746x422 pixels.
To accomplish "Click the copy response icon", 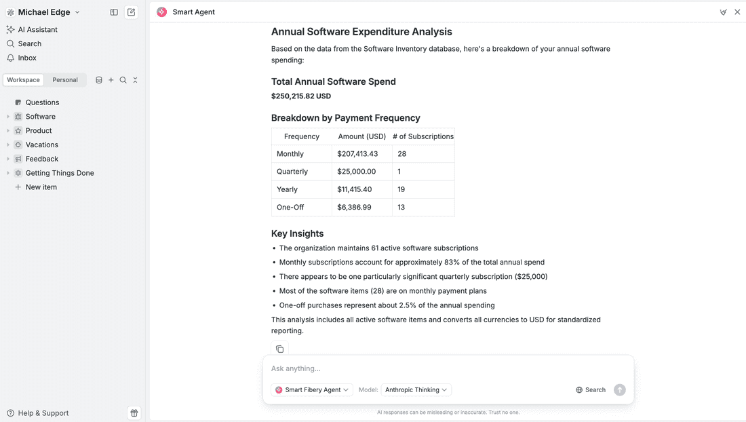I will coord(279,349).
